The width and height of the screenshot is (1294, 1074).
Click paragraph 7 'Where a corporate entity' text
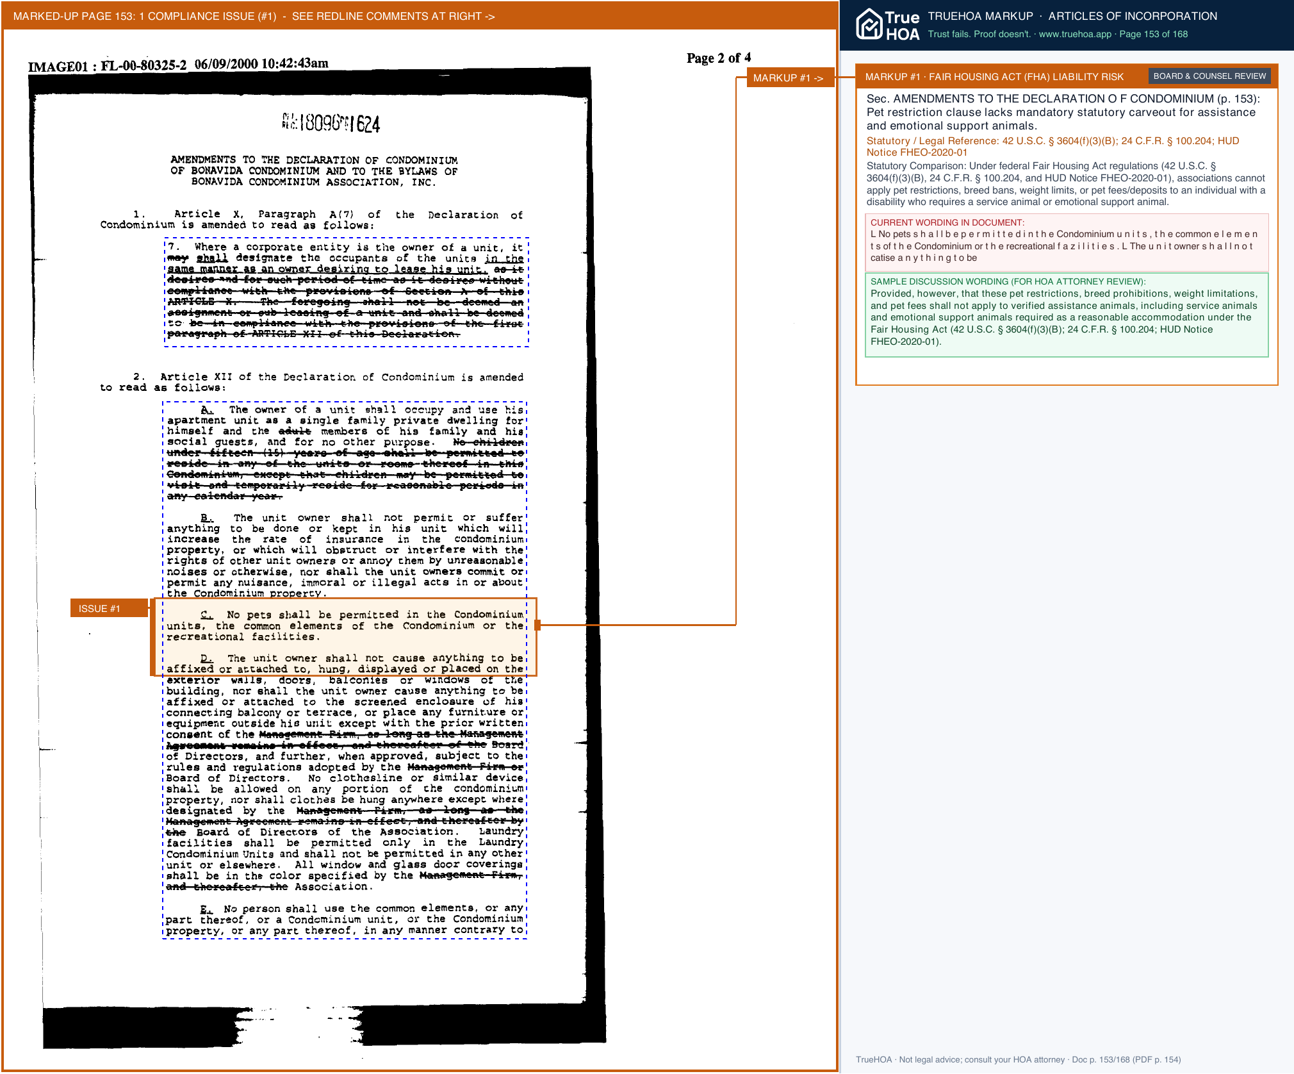tap(346, 290)
